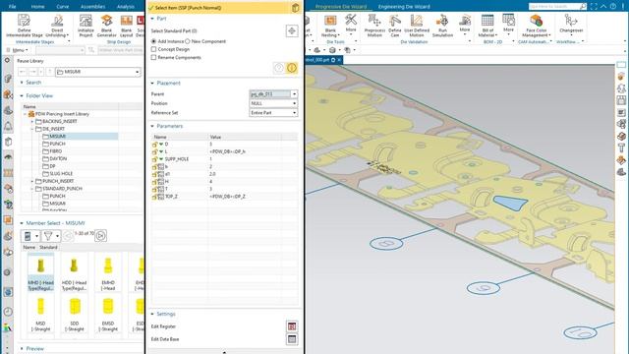Open the Blank Generator tool
The height and width of the screenshot is (354, 629).
pyautogui.click(x=107, y=21)
